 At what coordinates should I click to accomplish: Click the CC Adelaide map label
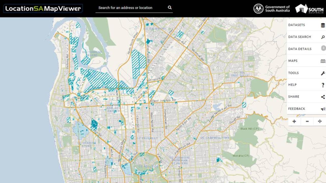pos(148,166)
